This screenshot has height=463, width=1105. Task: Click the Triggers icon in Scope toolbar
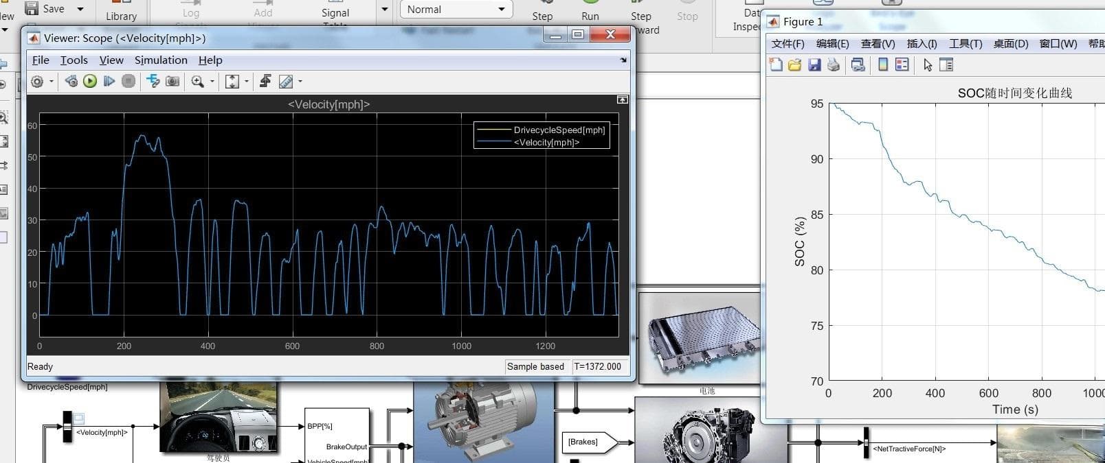265,82
